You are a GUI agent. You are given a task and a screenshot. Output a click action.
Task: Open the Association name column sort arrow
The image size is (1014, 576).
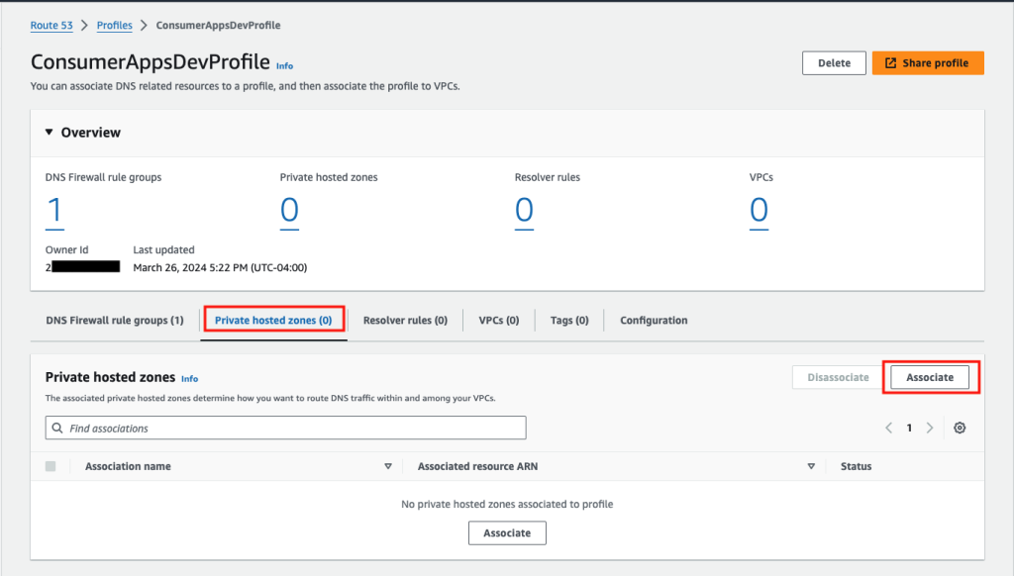tap(387, 465)
